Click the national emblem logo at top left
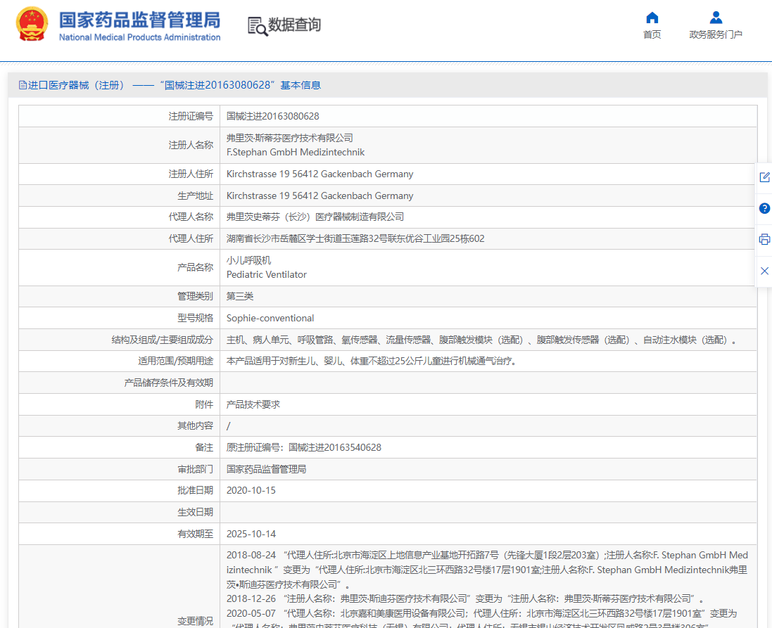 tap(32, 25)
